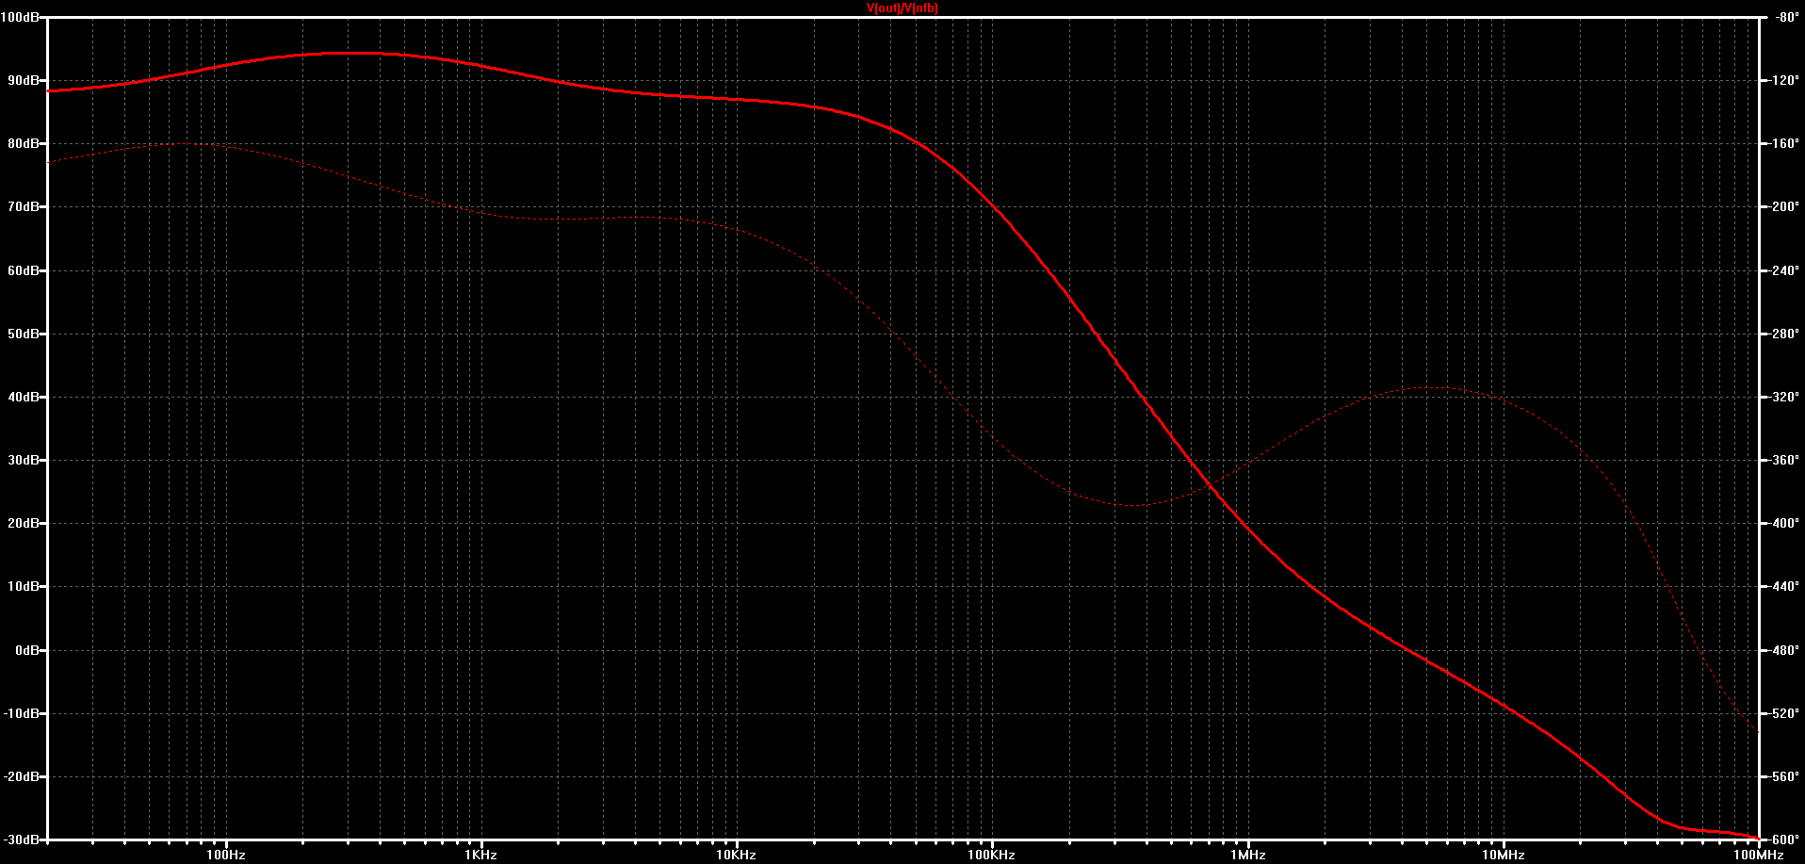Click the -80° phase axis label

pos(1786,17)
